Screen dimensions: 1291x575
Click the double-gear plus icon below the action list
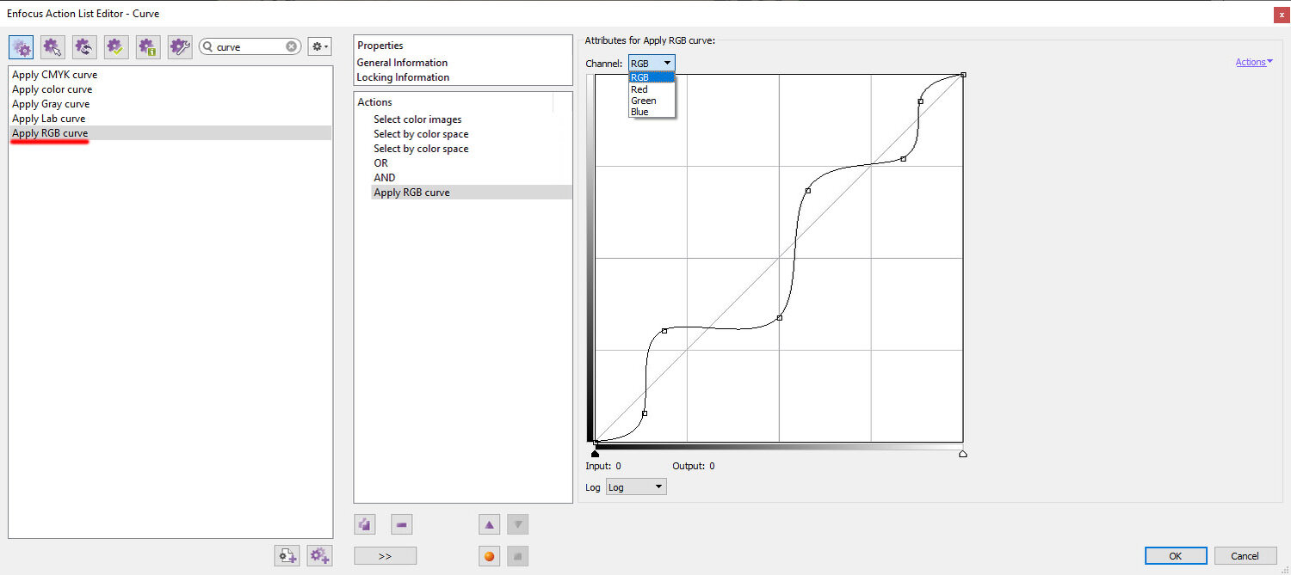(x=319, y=555)
